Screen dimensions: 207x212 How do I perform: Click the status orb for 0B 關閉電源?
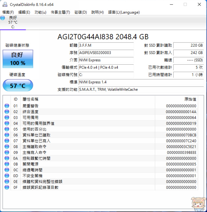7,164
